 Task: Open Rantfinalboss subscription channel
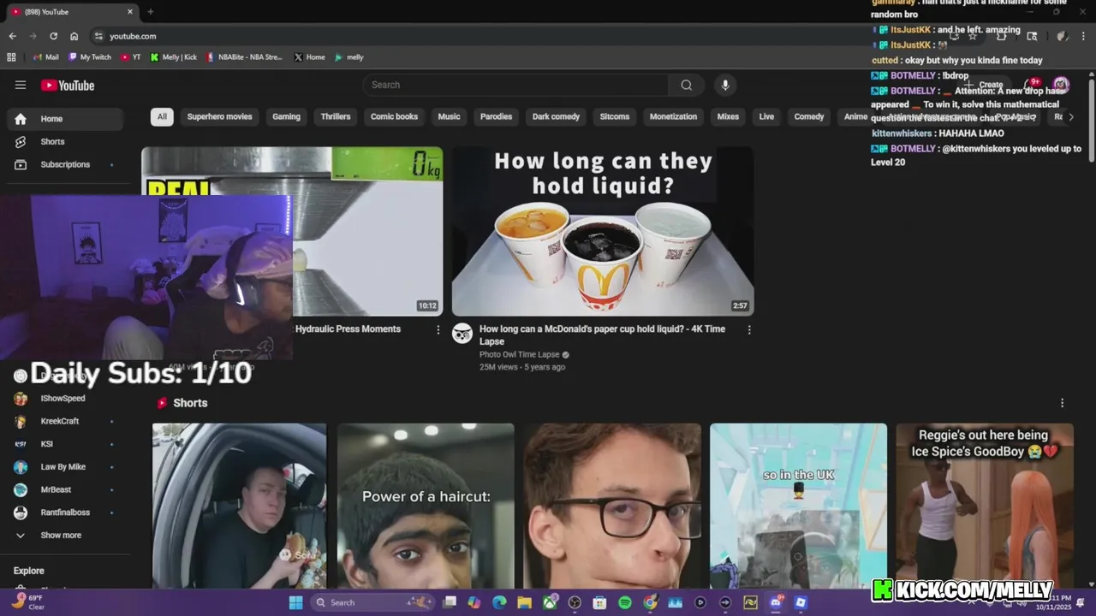67,512
